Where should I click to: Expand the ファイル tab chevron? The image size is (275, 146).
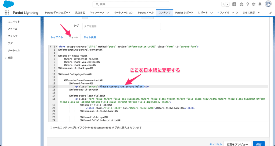tap(233, 13)
